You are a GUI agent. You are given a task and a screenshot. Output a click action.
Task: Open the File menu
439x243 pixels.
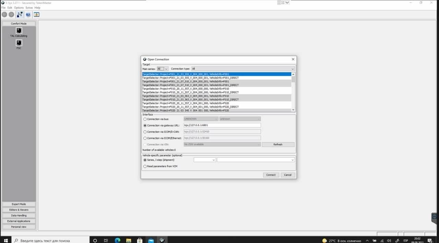pos(3,8)
